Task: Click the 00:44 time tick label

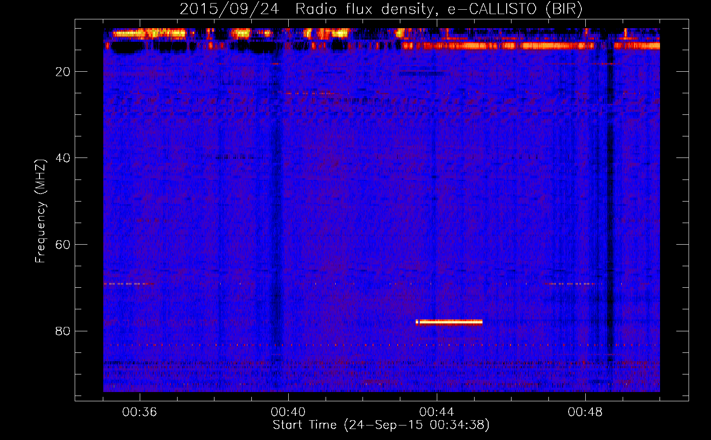Action: click(x=437, y=412)
